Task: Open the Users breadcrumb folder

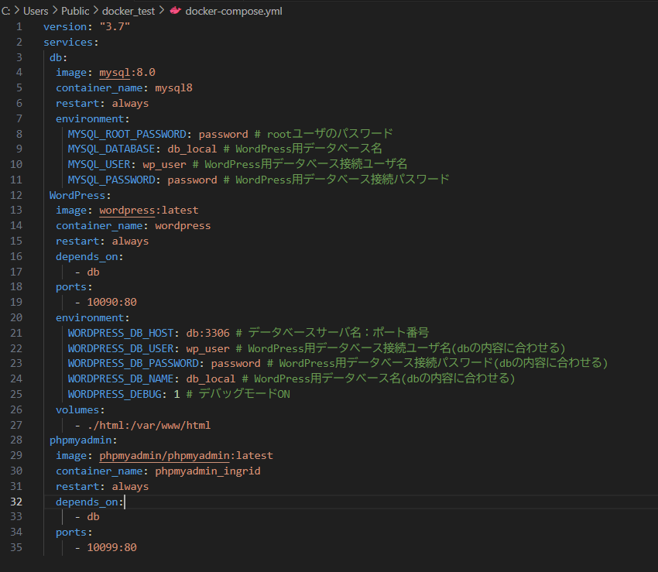Action: point(36,12)
